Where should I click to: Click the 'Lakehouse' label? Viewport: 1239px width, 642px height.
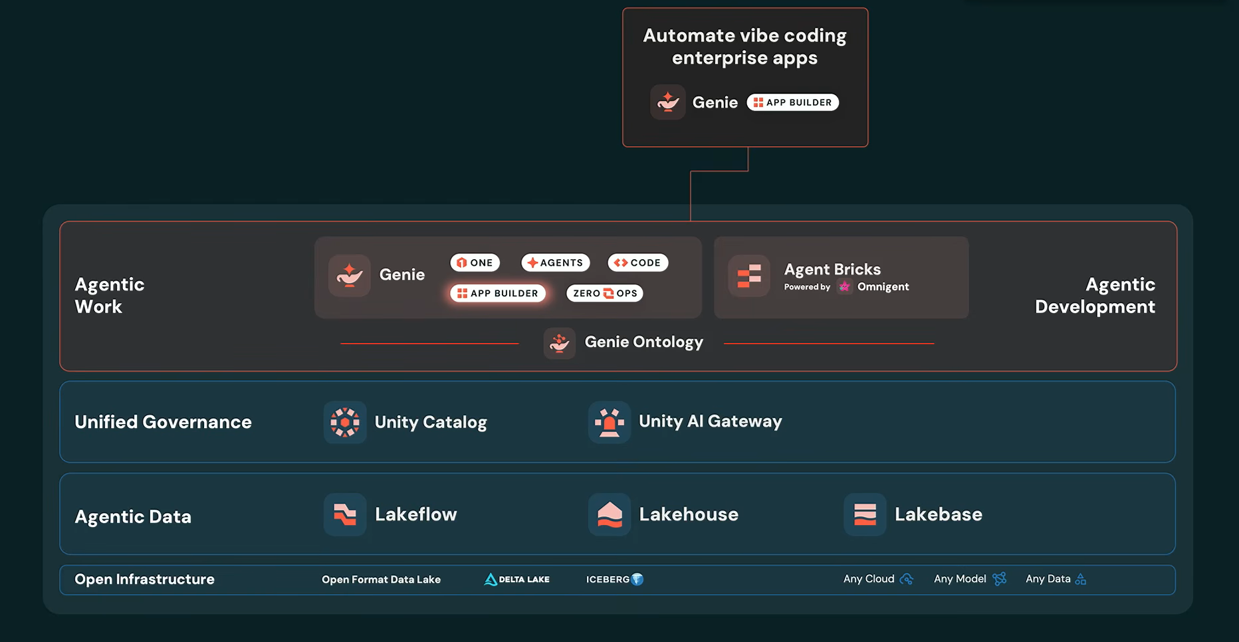tap(689, 514)
